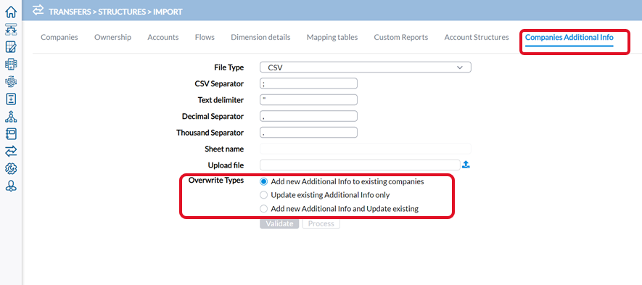Click the CSV Separator input field
Viewport: 642px width, 285px height.
tap(309, 83)
